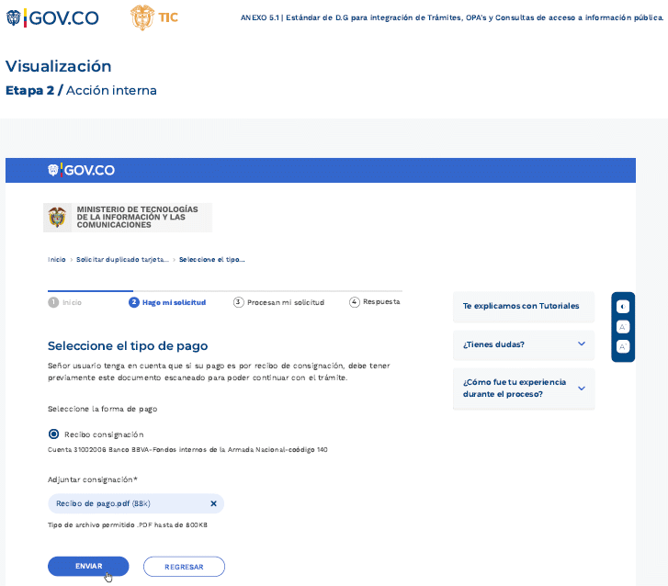Remove the attached Recibo de pago.pdf file
The image size is (668, 586).
(213, 503)
